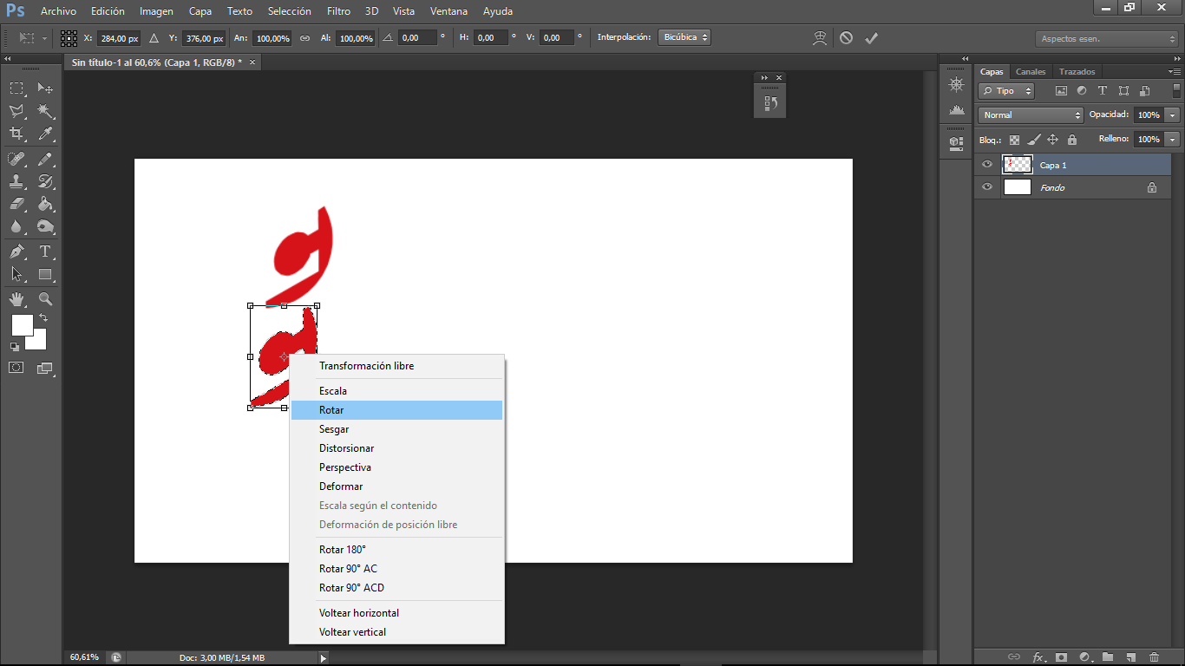
Task: Hide the Capa 1 layer eye
Action: tap(987, 165)
